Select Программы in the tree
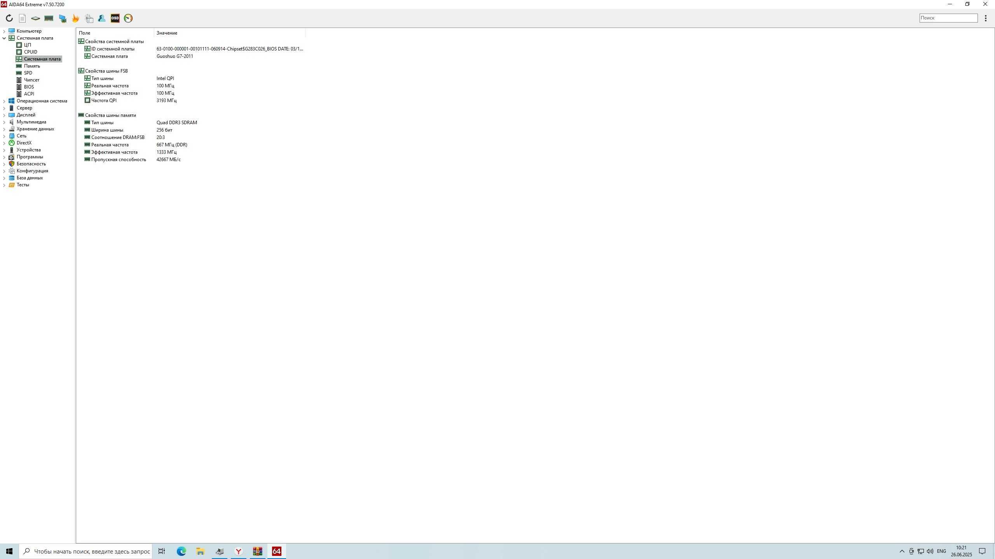 click(x=30, y=157)
